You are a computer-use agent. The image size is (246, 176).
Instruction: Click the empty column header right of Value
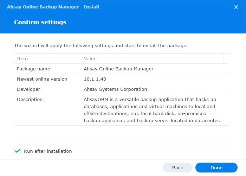[x=226, y=58]
